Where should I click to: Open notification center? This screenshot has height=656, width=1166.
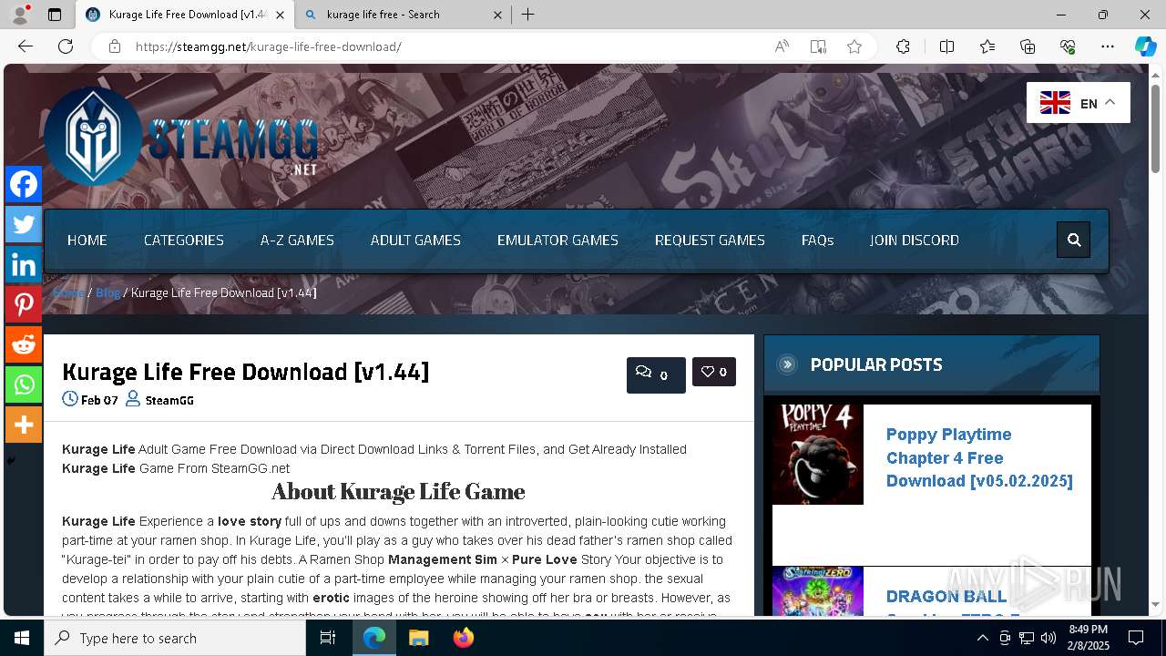(x=1136, y=638)
